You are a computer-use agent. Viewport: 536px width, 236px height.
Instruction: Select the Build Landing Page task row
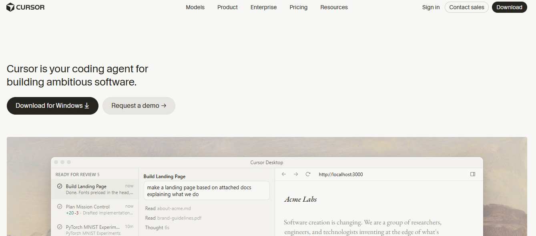[95, 189]
